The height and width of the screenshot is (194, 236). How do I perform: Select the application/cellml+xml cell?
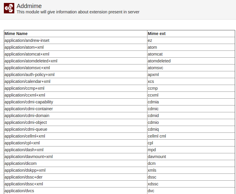point(75,136)
